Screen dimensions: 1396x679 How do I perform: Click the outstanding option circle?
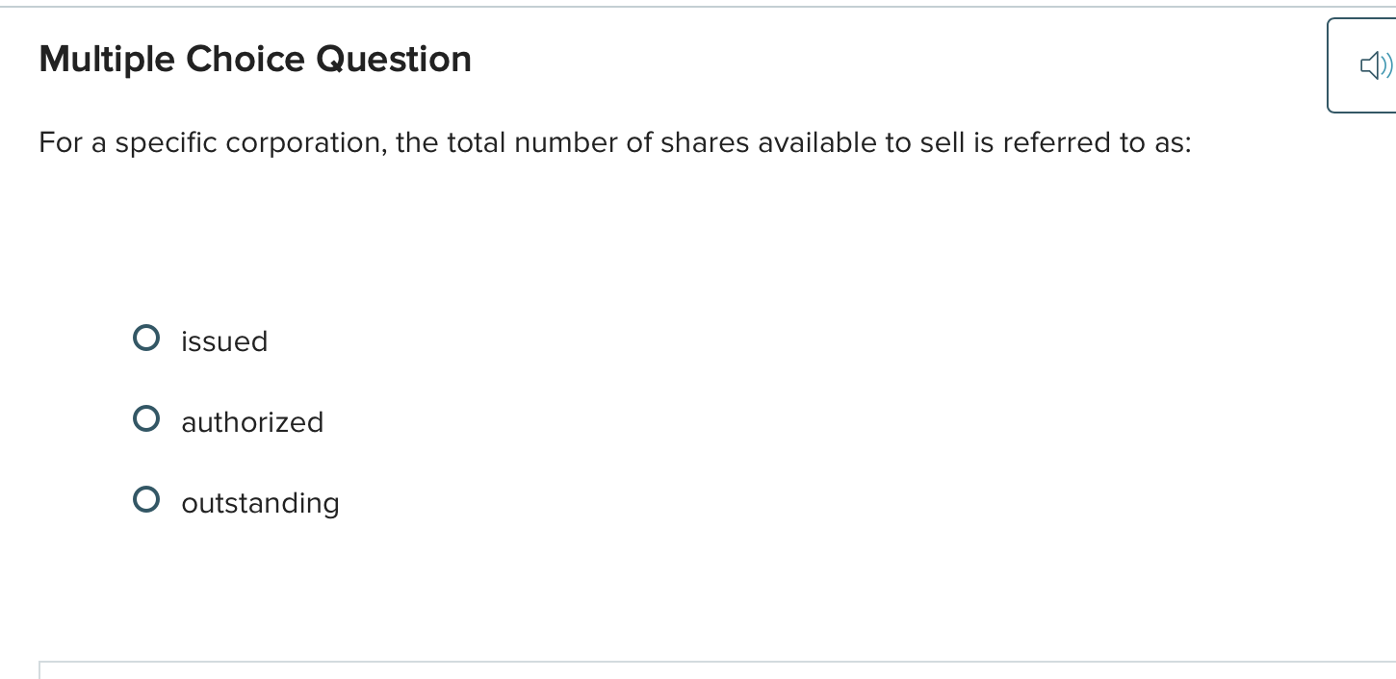pos(146,499)
